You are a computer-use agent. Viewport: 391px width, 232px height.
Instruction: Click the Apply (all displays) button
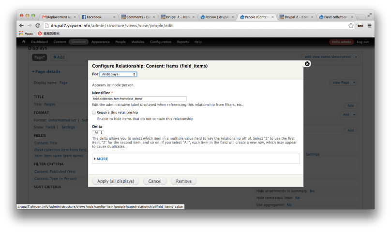click(x=116, y=181)
